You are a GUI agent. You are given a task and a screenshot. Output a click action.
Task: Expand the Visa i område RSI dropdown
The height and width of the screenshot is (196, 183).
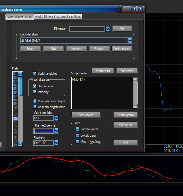tap(57, 118)
